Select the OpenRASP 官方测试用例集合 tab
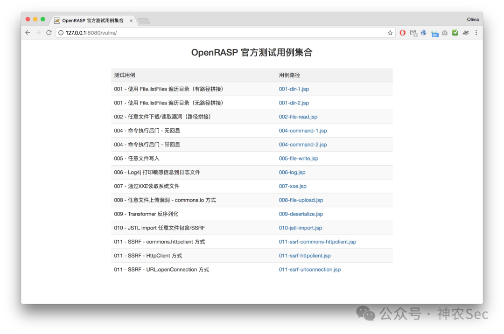 93,21
